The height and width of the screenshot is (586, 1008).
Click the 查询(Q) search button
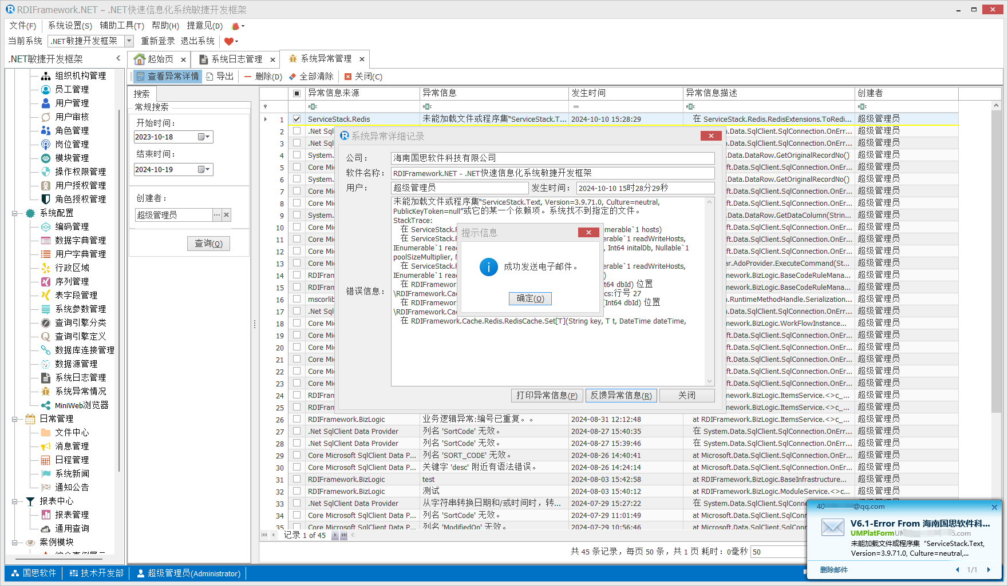208,244
